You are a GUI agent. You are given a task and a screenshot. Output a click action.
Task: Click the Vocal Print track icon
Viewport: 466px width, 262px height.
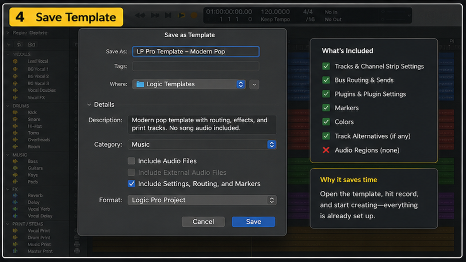click(15, 231)
